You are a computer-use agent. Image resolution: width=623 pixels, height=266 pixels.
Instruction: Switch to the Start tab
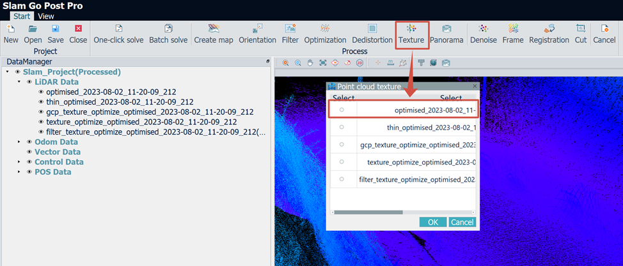(x=22, y=16)
